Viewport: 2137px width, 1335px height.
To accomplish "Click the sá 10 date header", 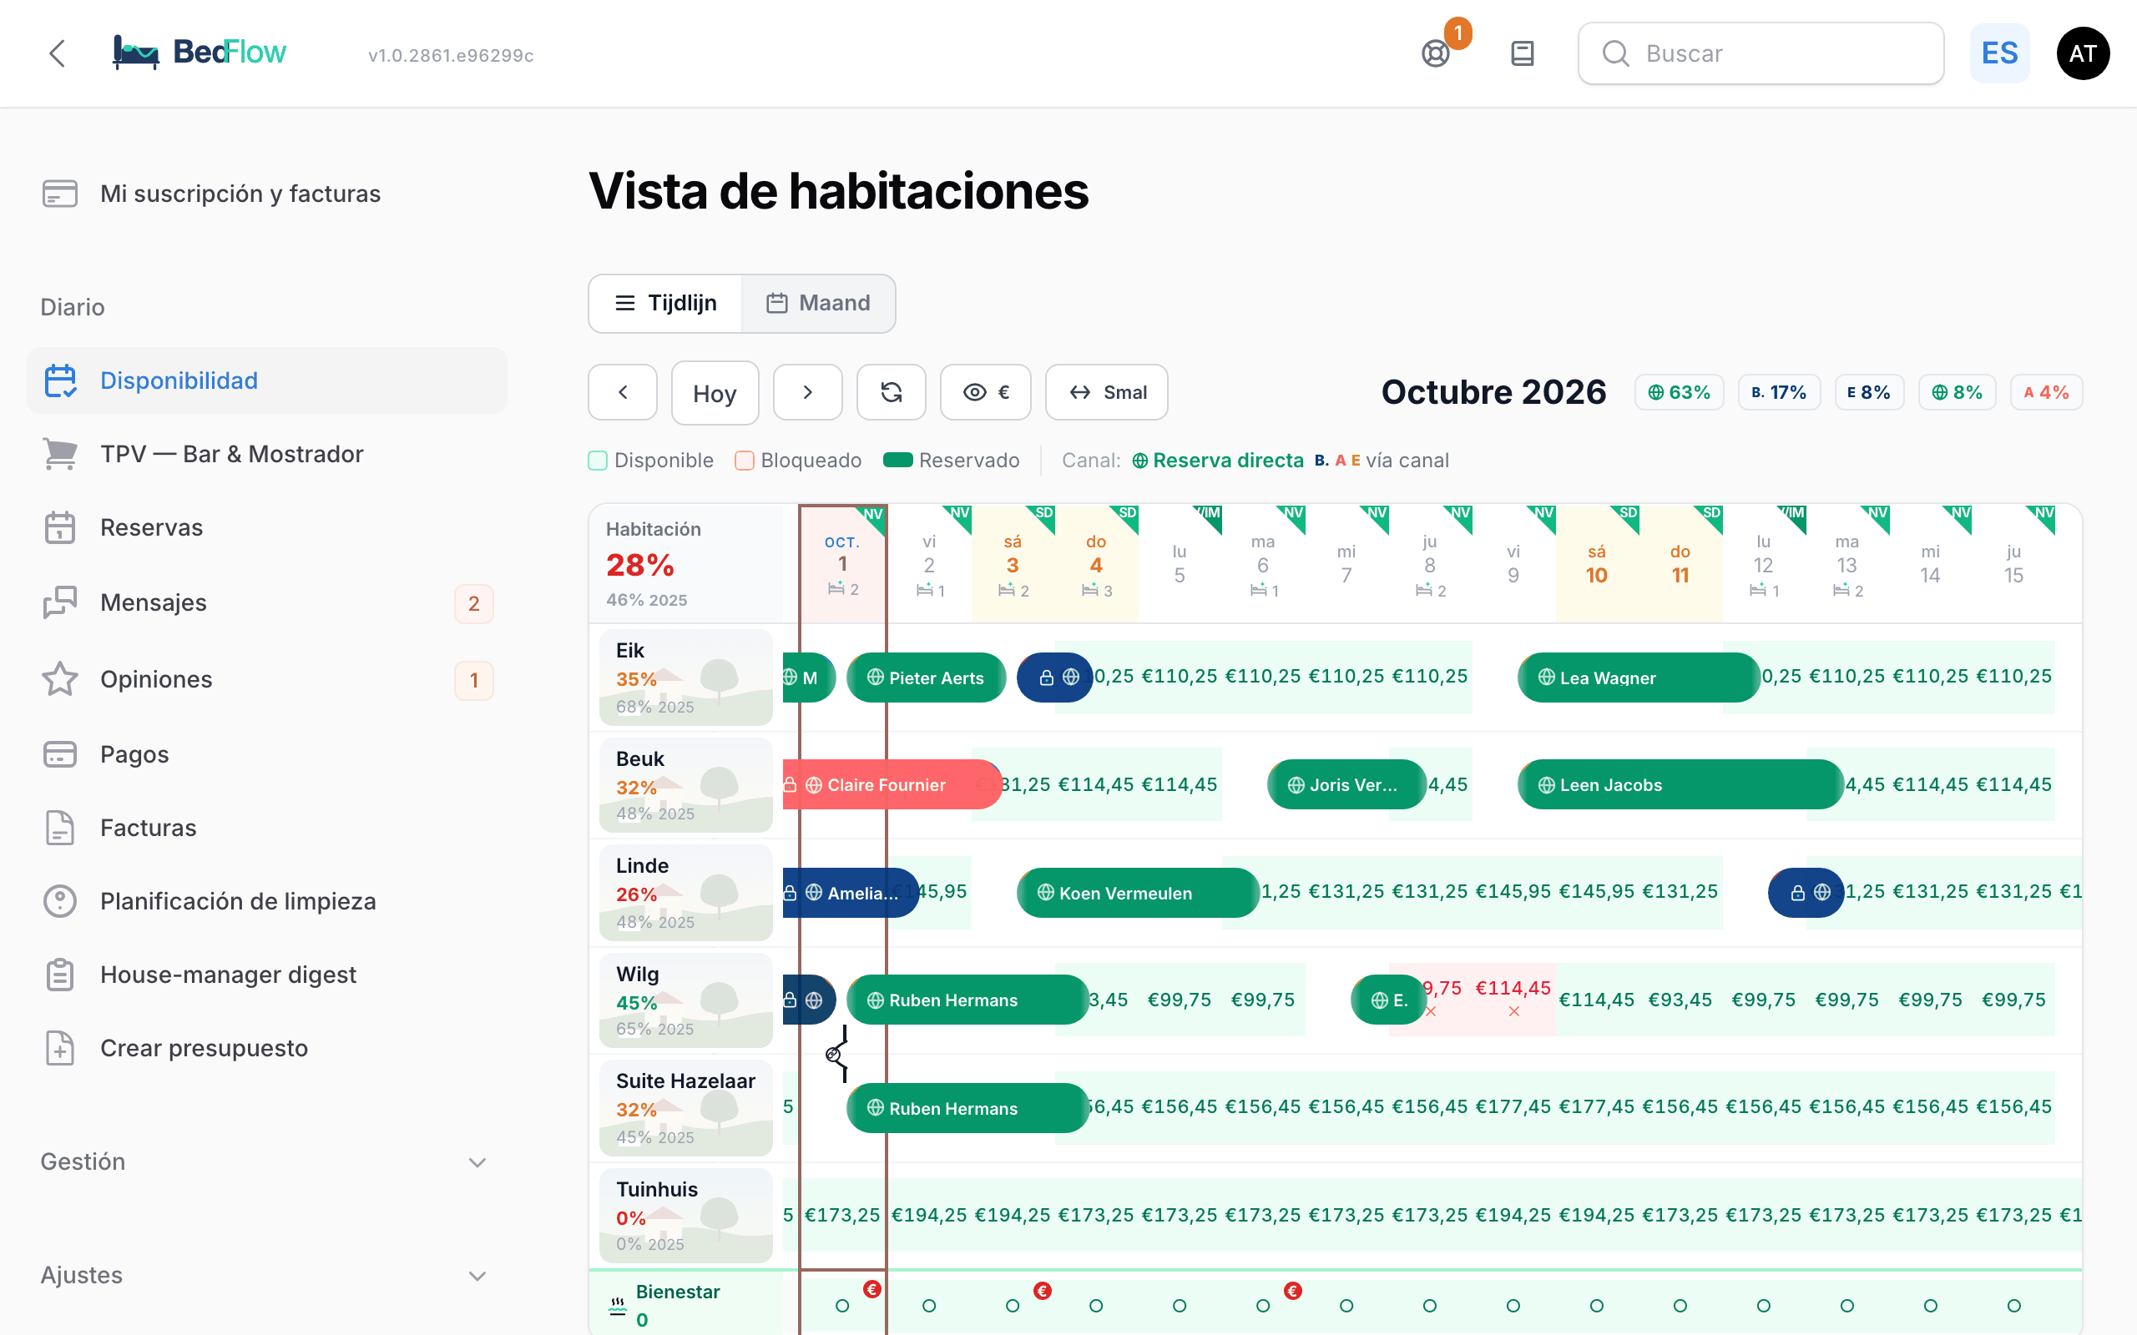I will point(1597,564).
